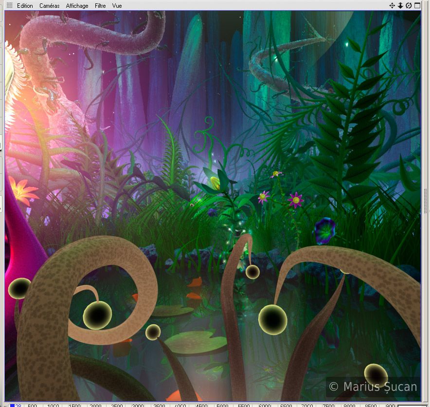Jump to frame 8500 on the timeline
The width and height of the screenshot is (430, 407).
tap(370, 405)
